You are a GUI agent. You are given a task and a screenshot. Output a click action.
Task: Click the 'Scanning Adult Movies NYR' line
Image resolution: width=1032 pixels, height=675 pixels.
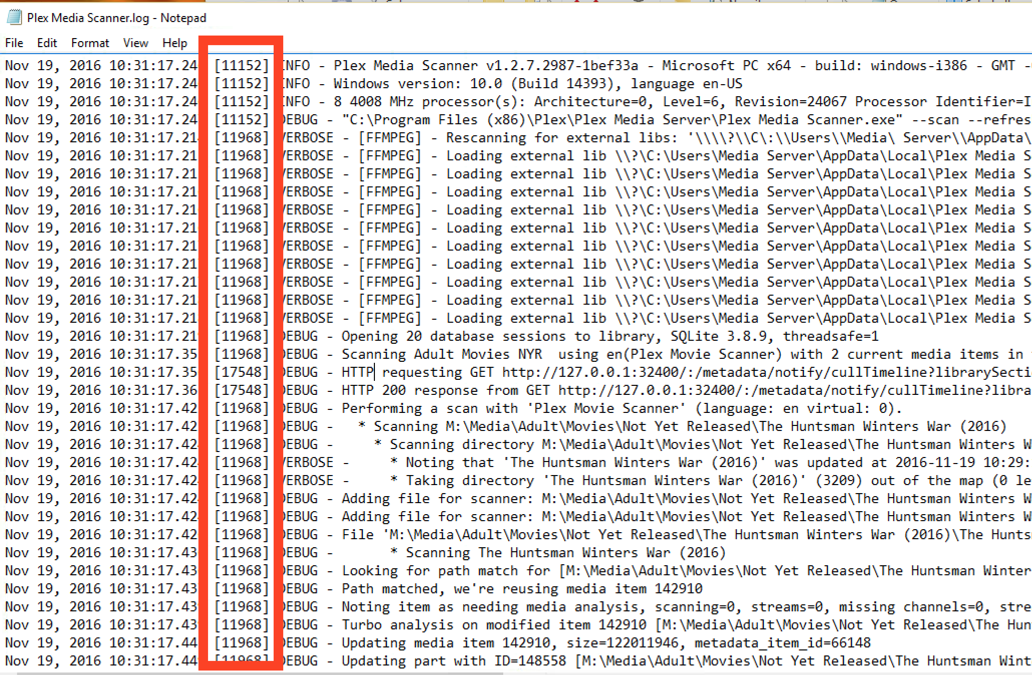pyautogui.click(x=441, y=354)
